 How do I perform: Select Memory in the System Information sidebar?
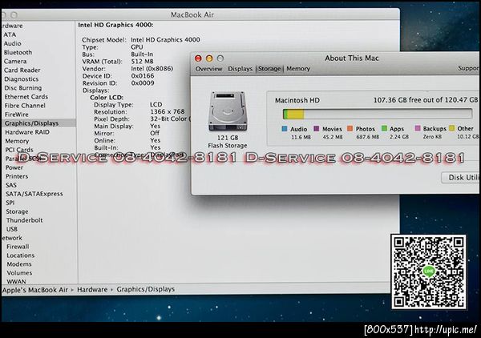click(17, 141)
